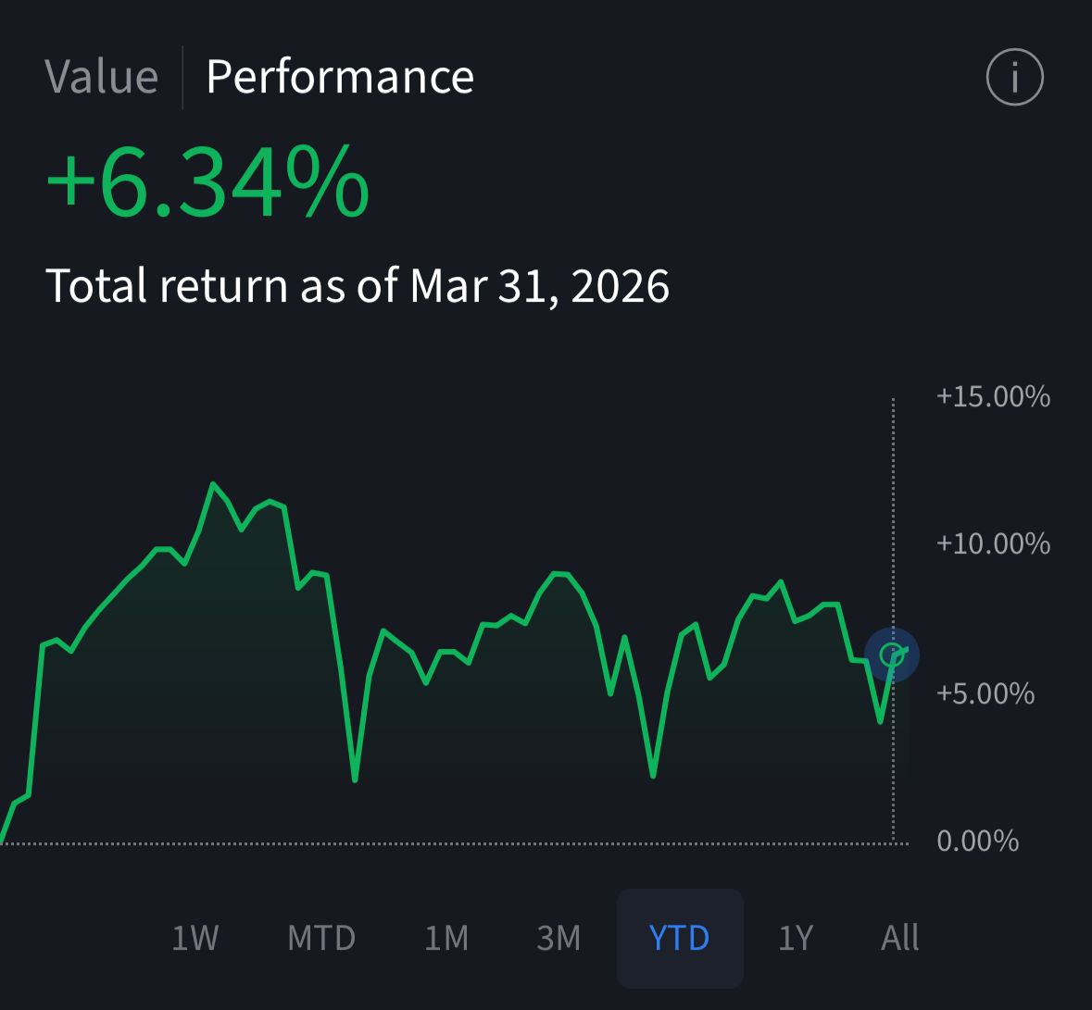Image resolution: width=1092 pixels, height=1010 pixels.
Task: Choose the 1W time range
Action: (195, 938)
